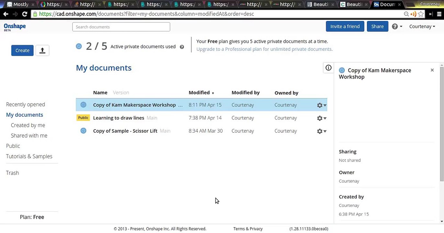Click the Invite a friend button
The width and height of the screenshot is (444, 233).
(345, 27)
